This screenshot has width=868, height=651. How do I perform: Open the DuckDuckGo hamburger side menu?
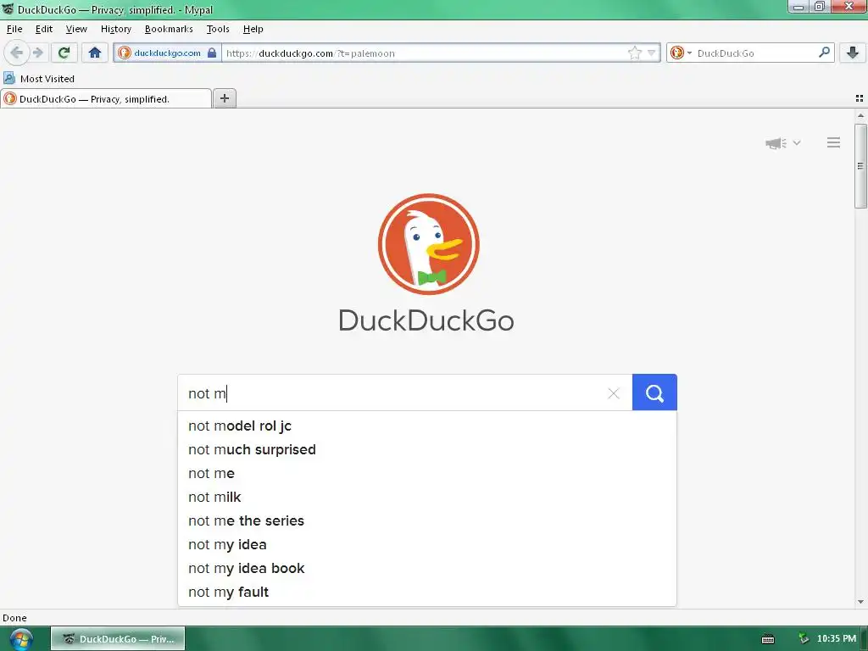[834, 142]
